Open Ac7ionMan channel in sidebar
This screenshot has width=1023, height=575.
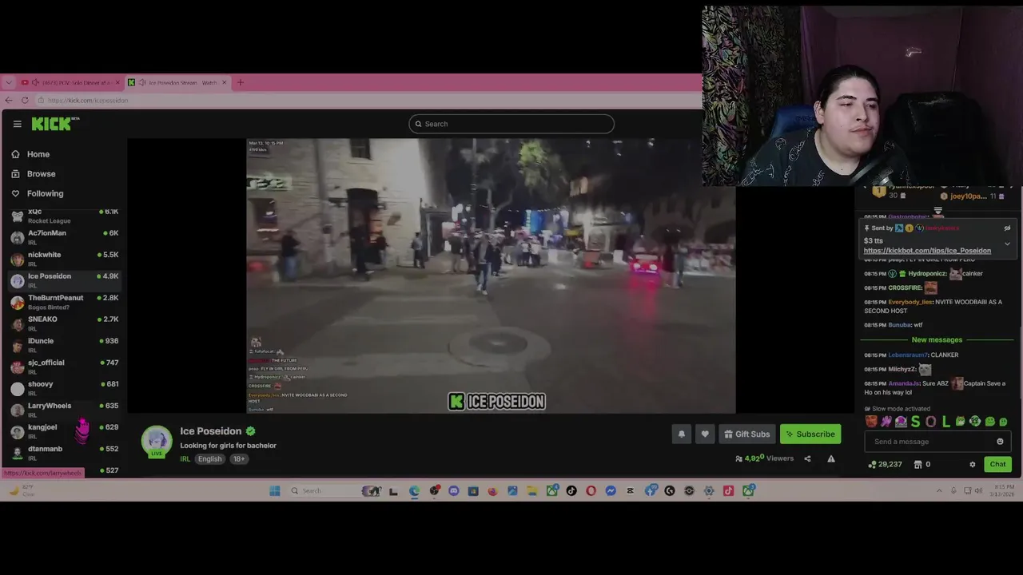(64, 237)
